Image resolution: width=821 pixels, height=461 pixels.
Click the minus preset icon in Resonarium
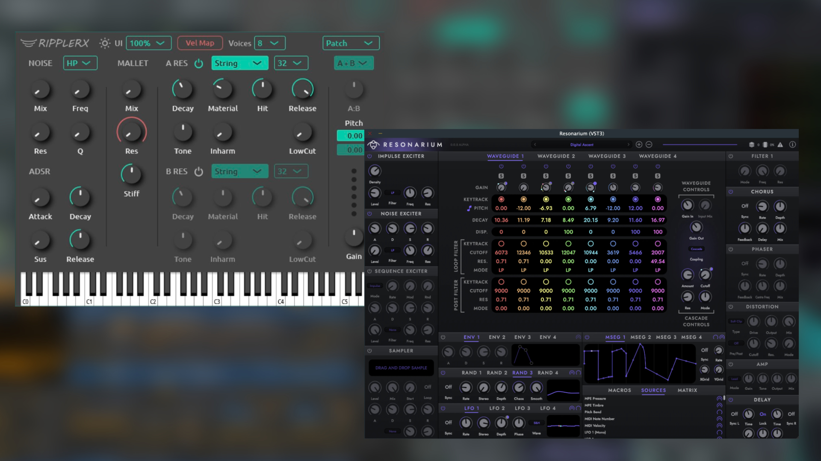(x=649, y=145)
